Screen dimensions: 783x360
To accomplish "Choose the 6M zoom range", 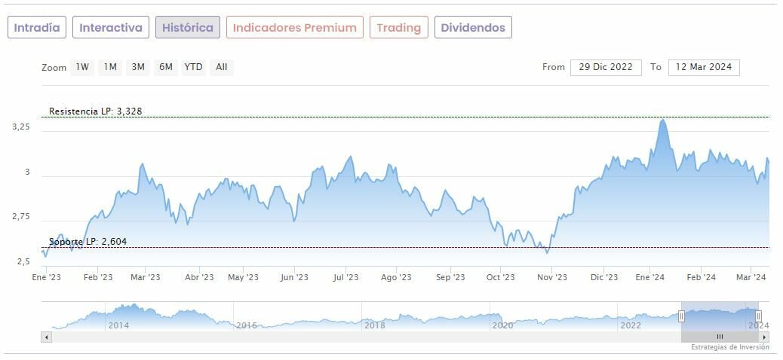I will [165, 67].
